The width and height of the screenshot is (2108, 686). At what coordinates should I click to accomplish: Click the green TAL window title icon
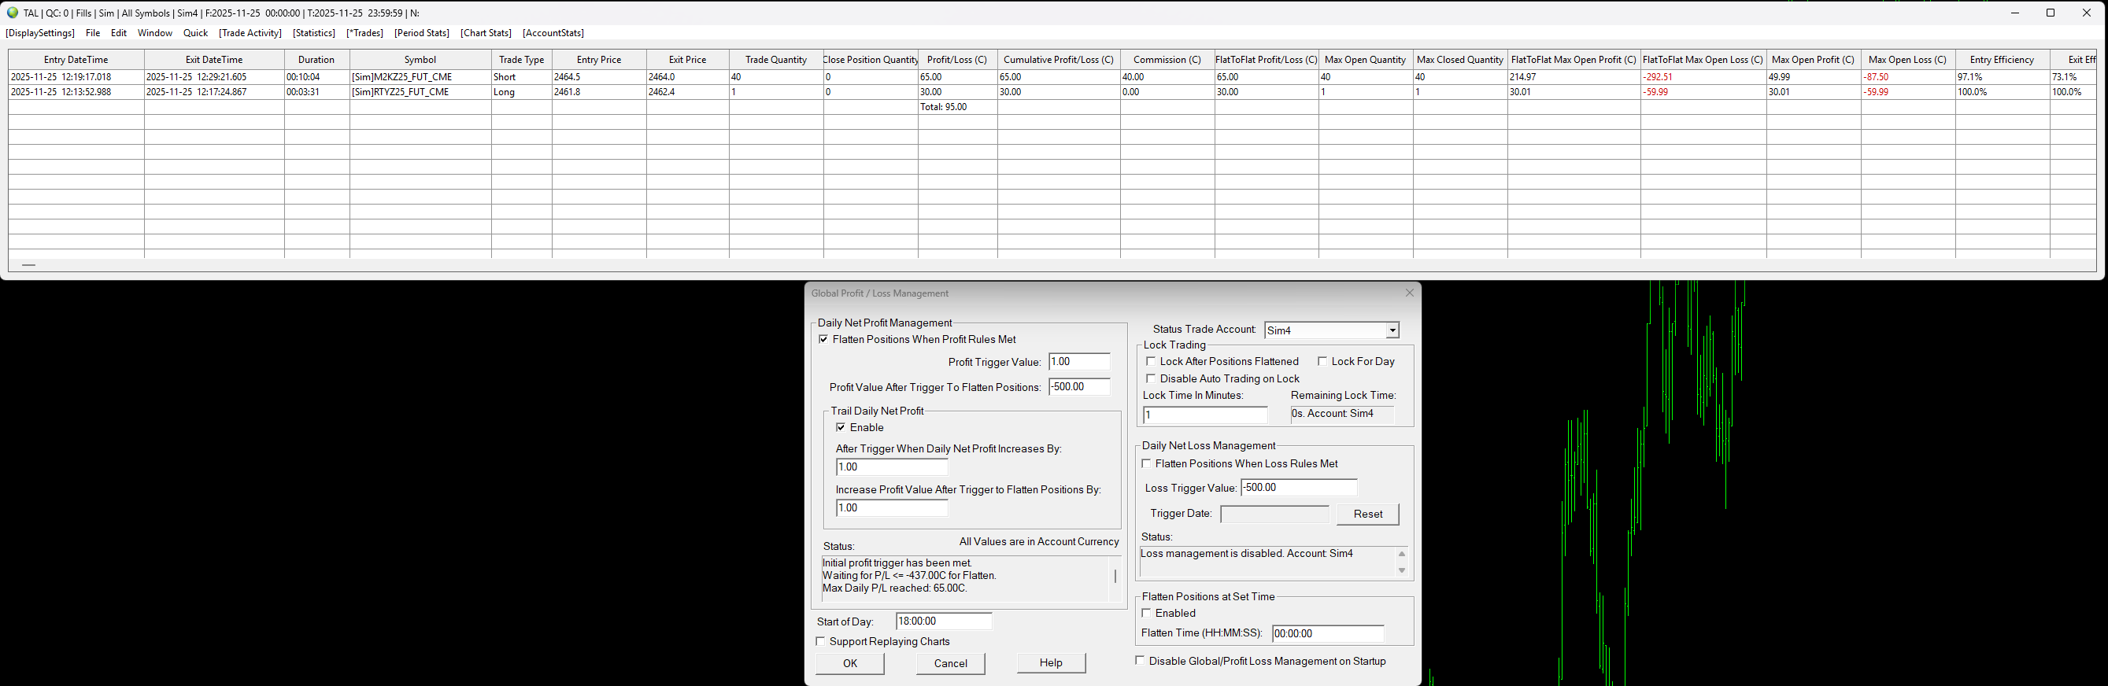tap(13, 13)
